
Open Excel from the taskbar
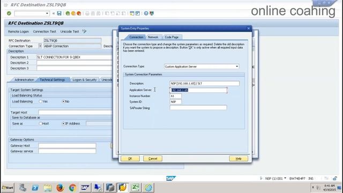pyautogui.click(x=136, y=188)
